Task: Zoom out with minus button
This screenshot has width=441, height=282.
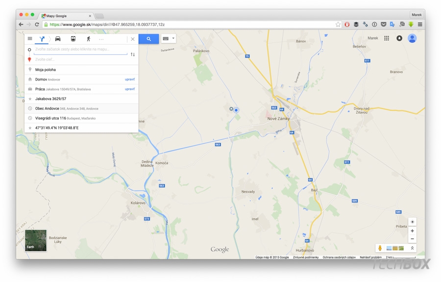Action: (412, 239)
